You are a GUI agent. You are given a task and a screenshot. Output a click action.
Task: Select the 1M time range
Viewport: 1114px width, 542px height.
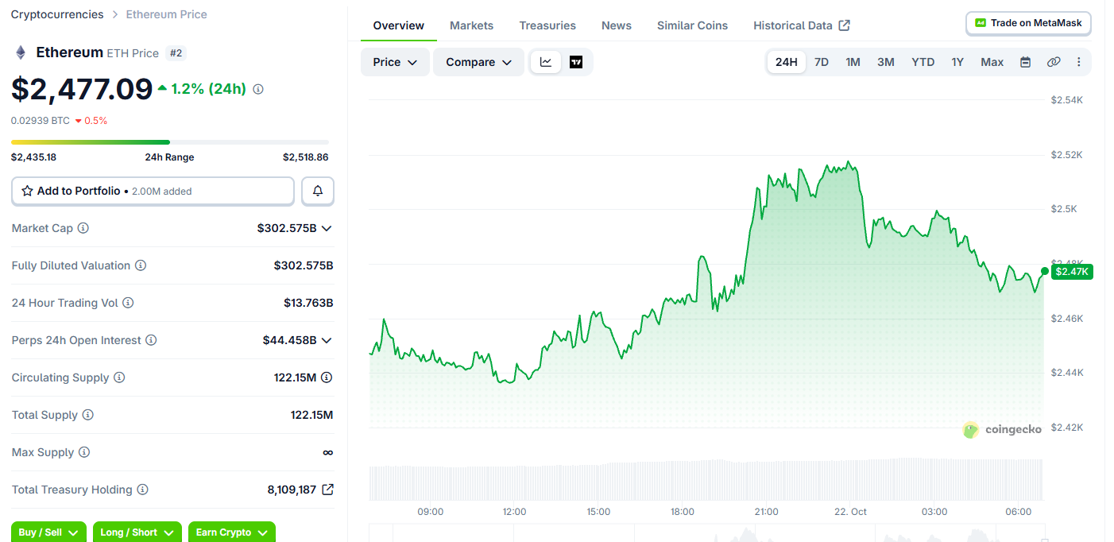[x=853, y=62]
